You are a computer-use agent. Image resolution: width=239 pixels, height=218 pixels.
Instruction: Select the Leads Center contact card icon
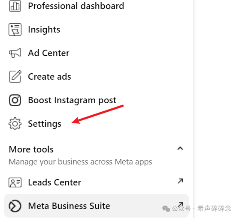coord(15,182)
